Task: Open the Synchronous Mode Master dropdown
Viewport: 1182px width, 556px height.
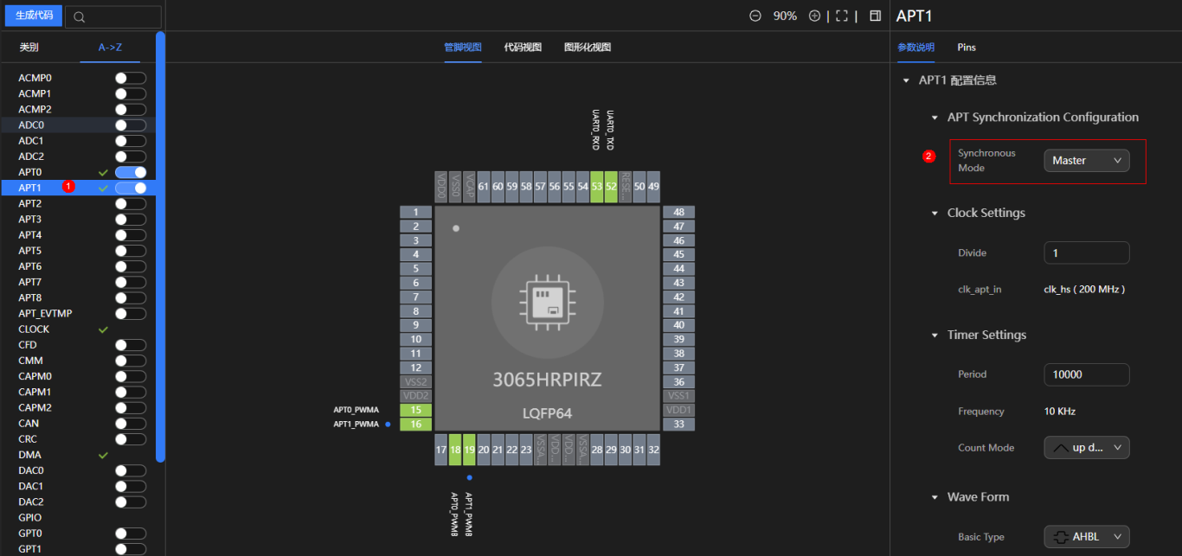Action: [x=1086, y=160]
